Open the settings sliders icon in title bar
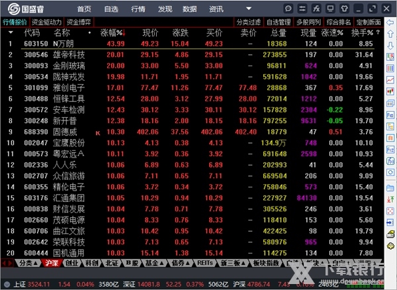Screen dimensions: 397x290 302,9
